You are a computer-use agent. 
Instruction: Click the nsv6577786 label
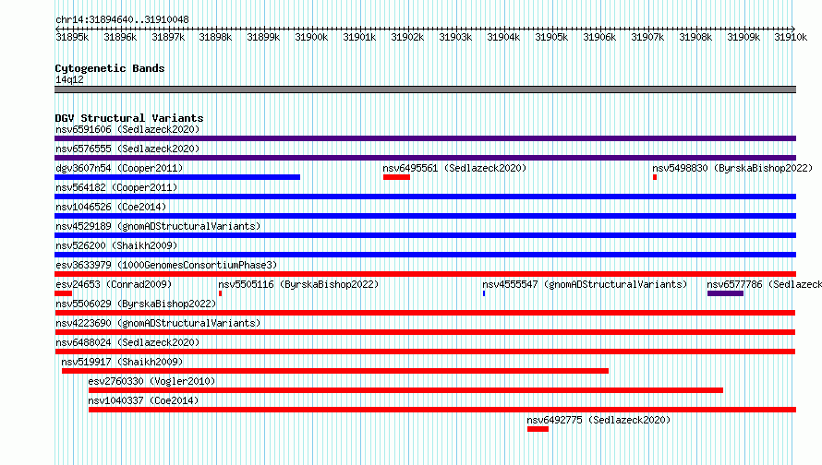(x=764, y=284)
